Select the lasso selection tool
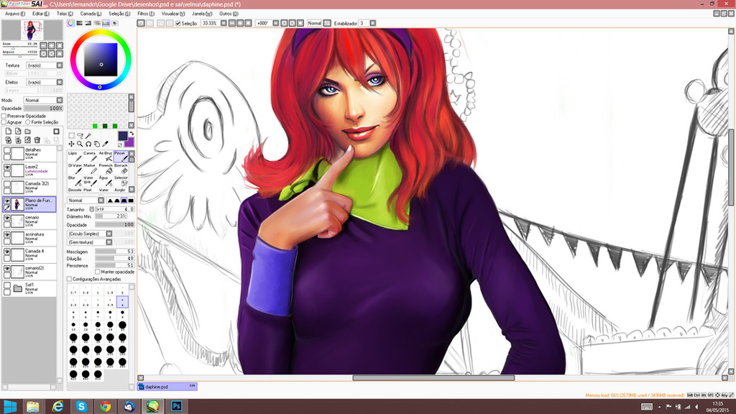 click(x=80, y=136)
